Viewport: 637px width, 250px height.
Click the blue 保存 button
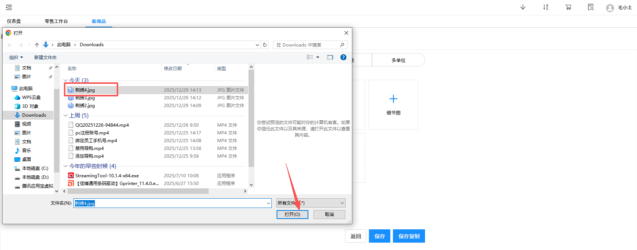tap(380, 236)
